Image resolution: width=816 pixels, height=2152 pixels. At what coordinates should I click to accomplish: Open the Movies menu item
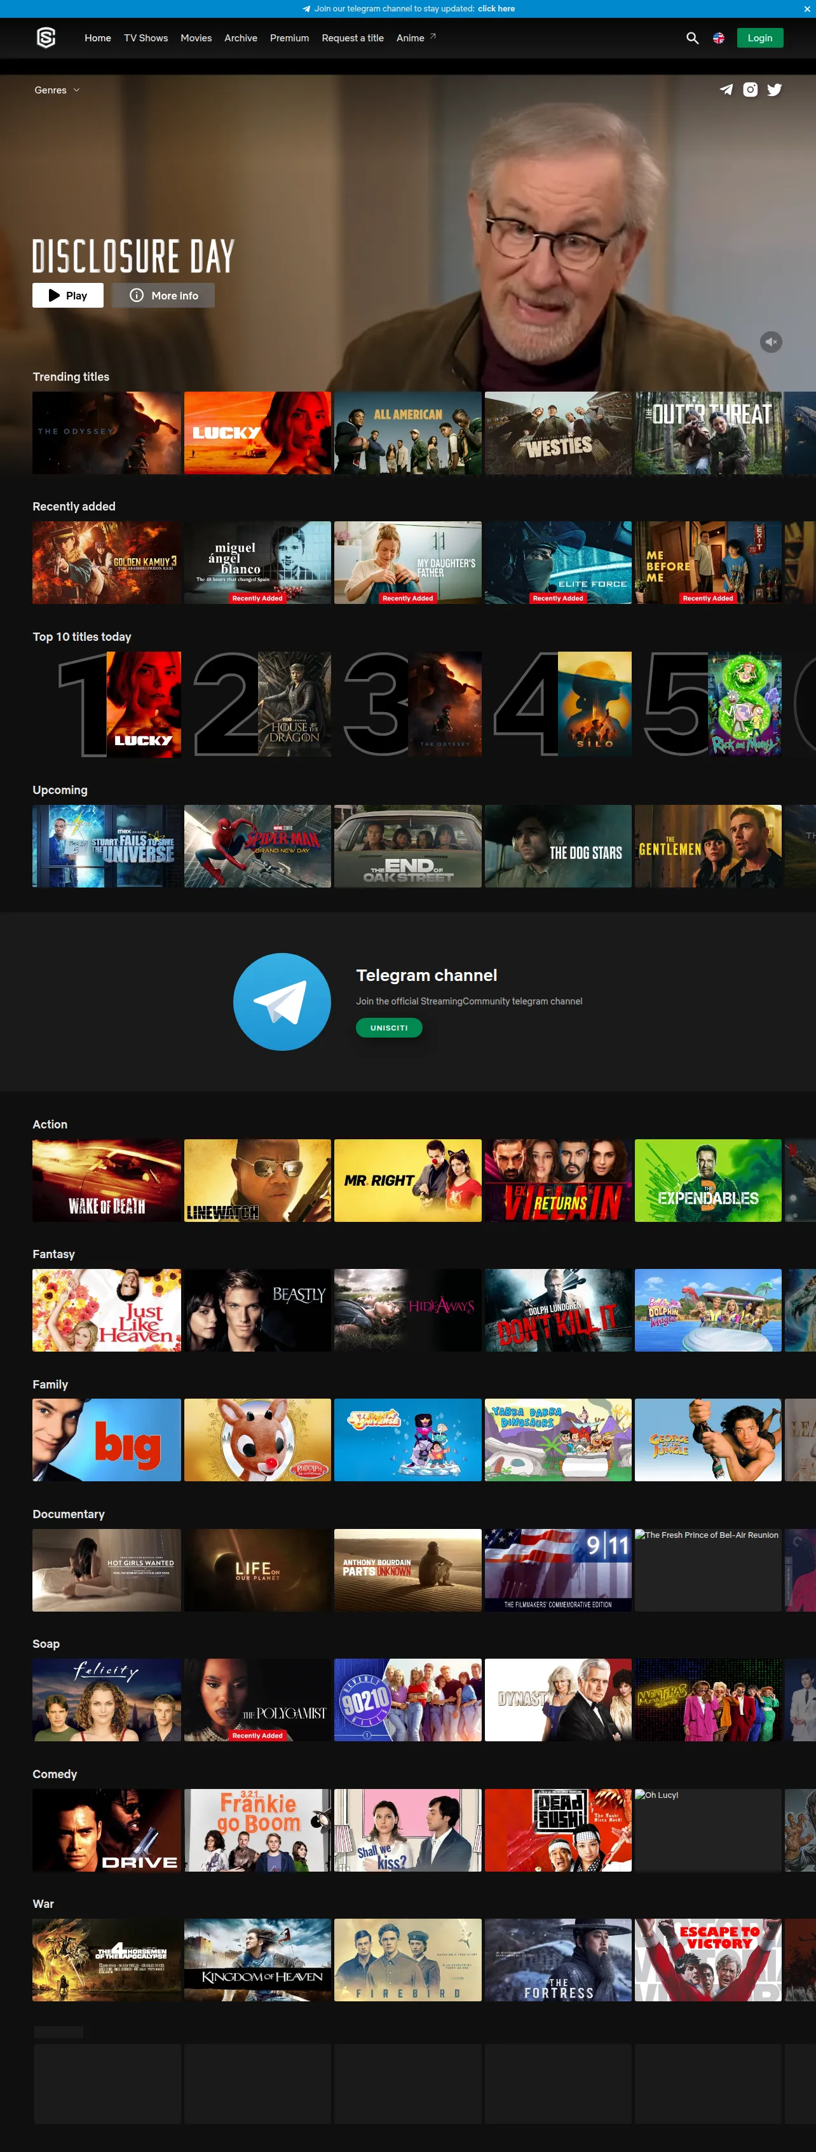pos(196,38)
